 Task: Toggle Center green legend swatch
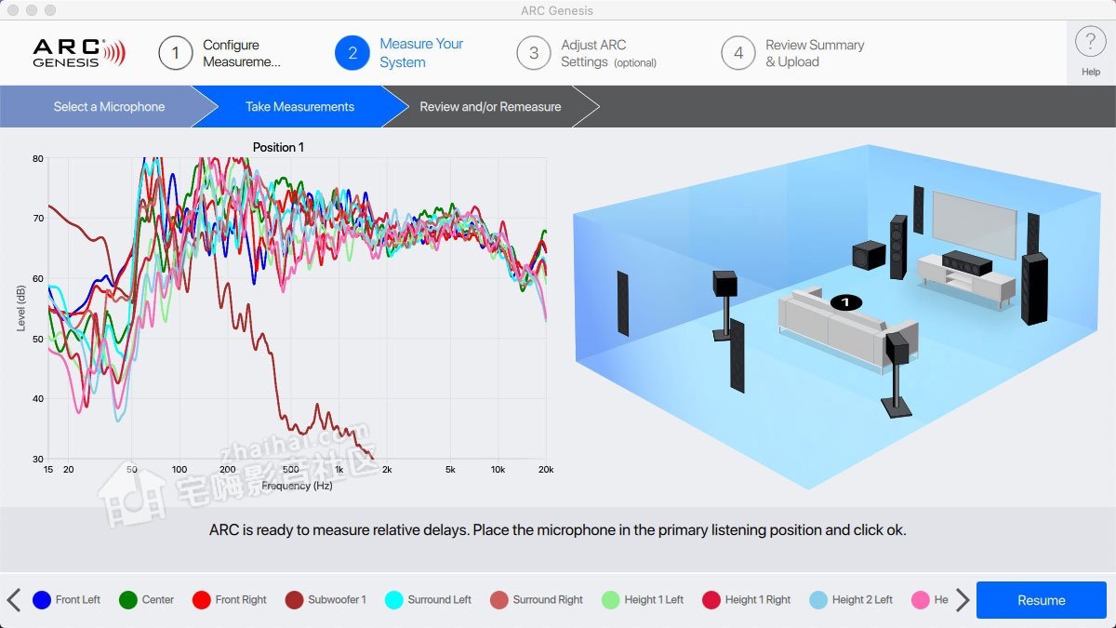click(128, 600)
